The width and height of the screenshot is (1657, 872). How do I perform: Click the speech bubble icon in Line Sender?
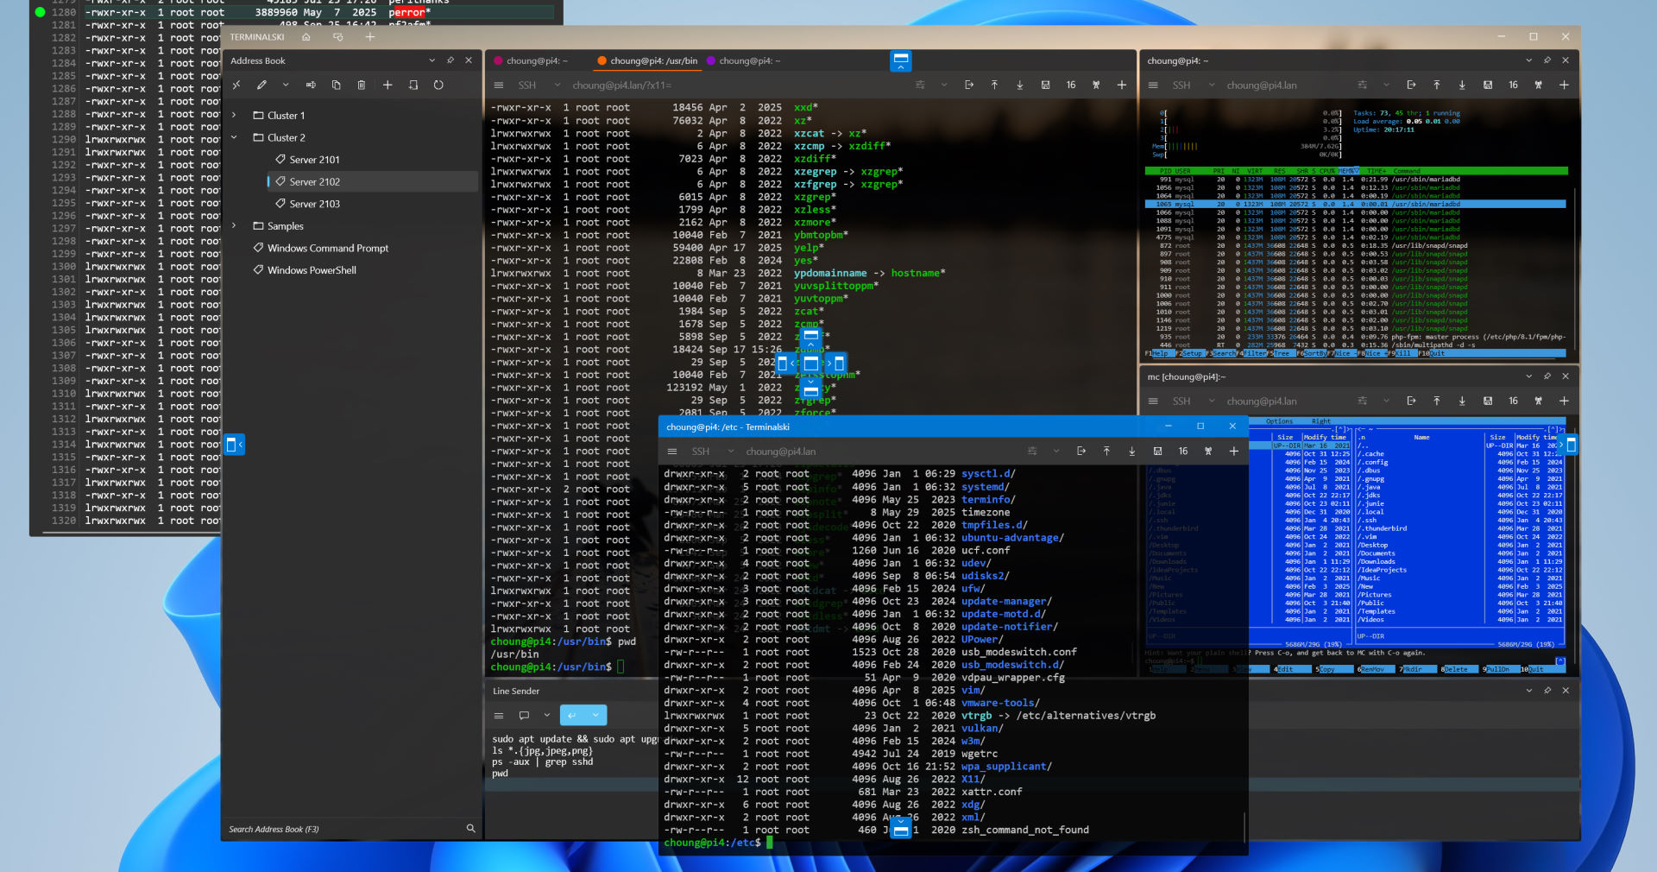[x=524, y=715]
